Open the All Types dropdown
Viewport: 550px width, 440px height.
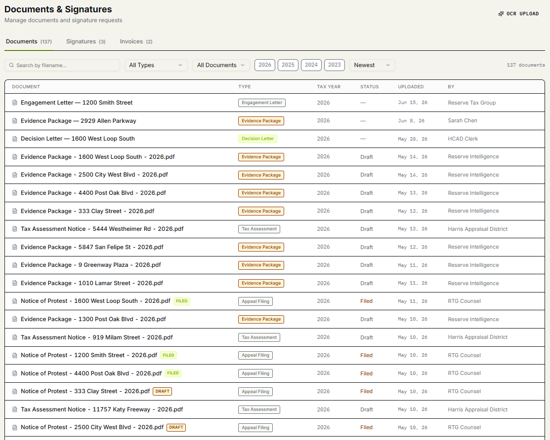(156, 65)
